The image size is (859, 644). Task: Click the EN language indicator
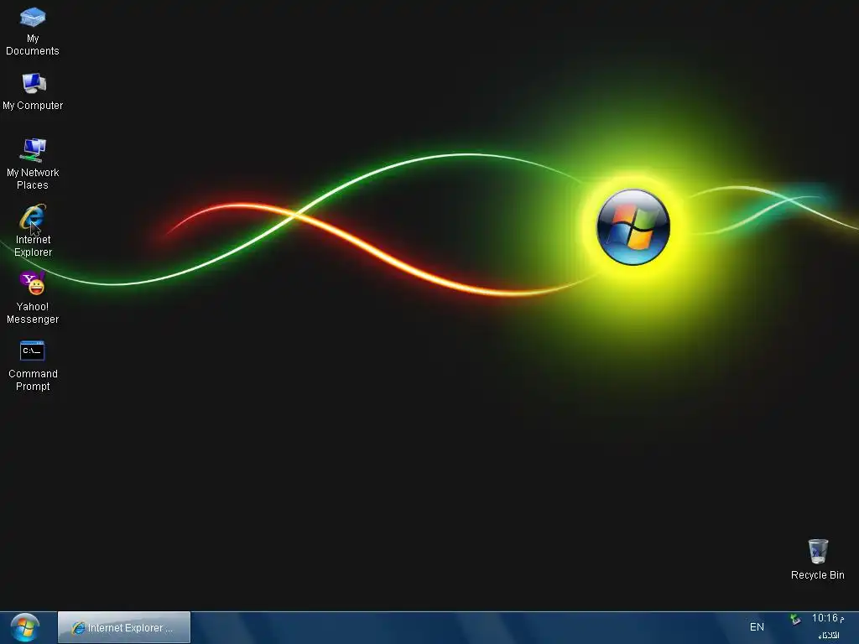757,627
